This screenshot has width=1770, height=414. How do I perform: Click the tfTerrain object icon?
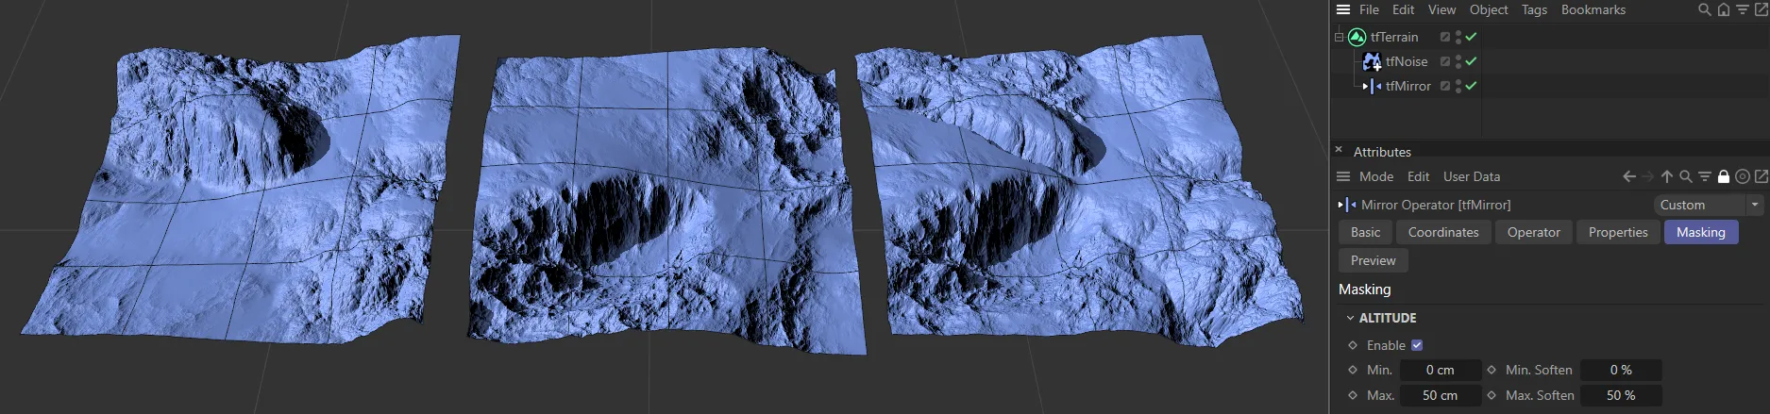pyautogui.click(x=1357, y=37)
